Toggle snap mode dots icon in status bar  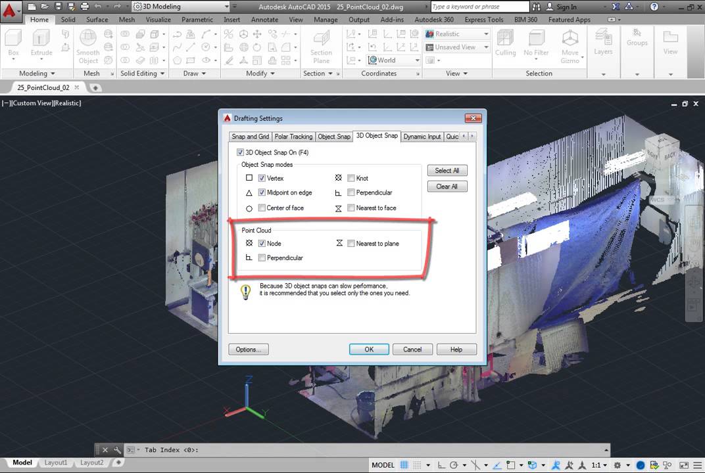[417, 465]
